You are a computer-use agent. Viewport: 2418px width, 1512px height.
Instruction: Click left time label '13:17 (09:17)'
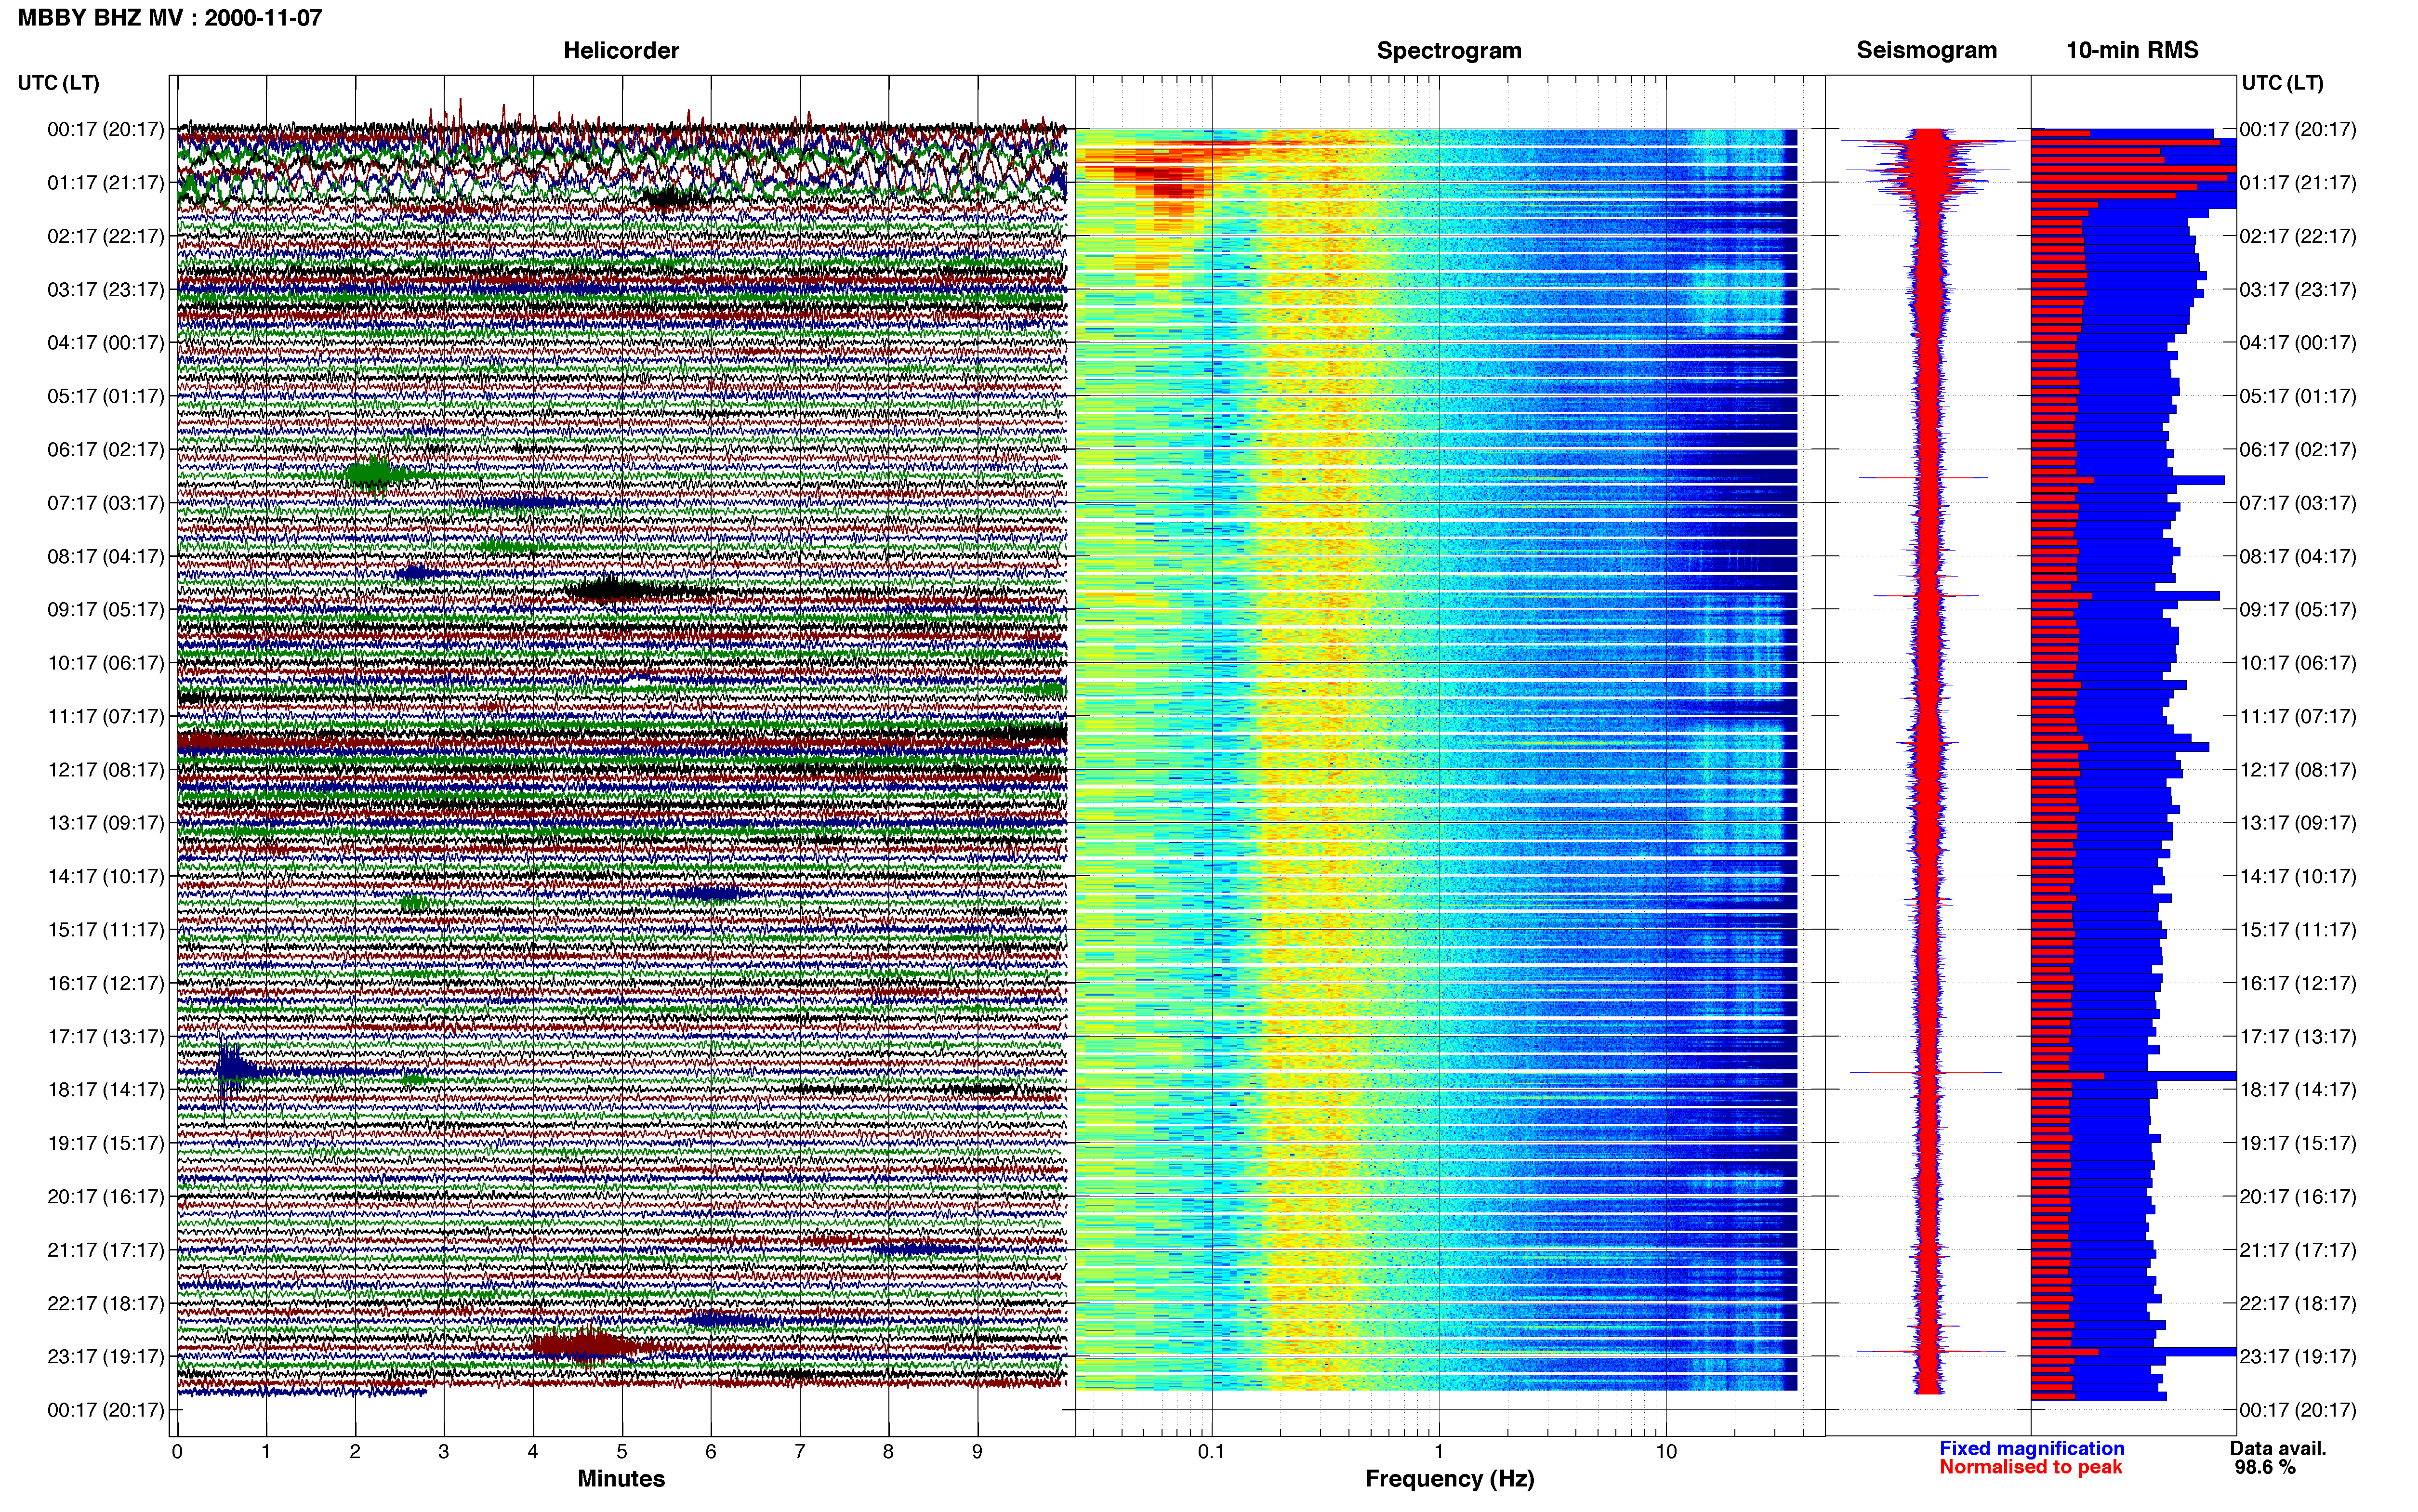tap(105, 823)
